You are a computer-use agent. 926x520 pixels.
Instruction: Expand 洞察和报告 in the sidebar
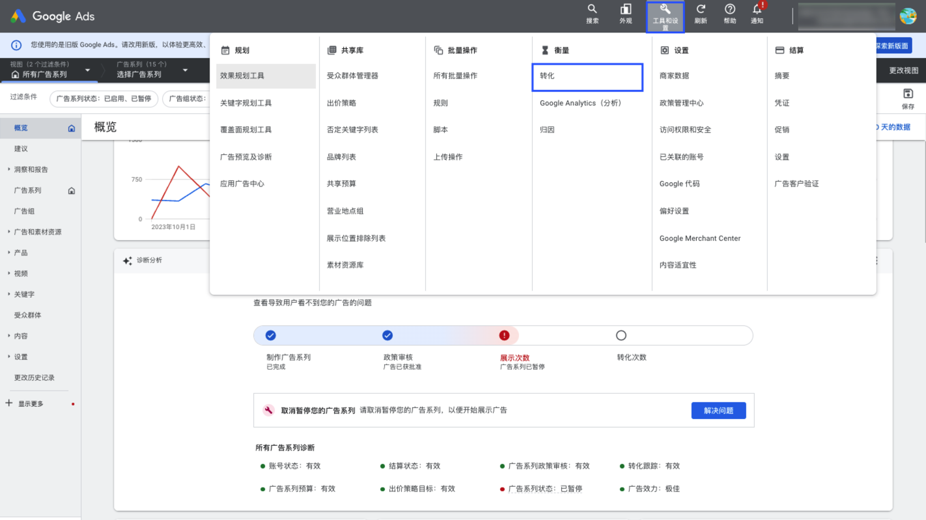coord(9,170)
